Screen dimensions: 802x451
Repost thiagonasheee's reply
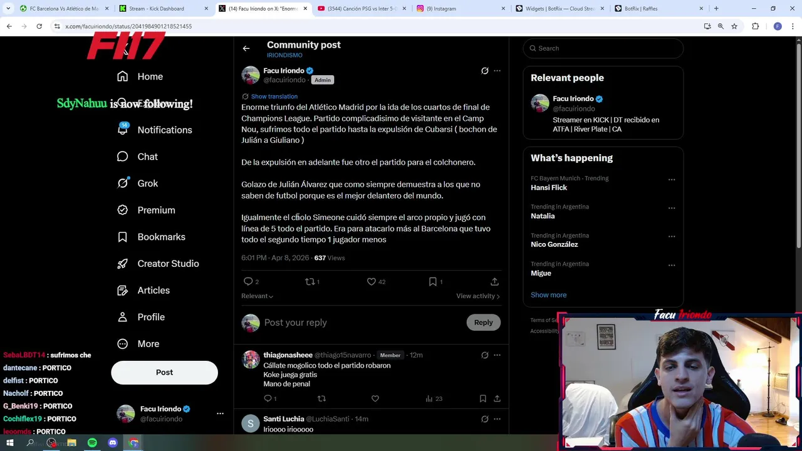(x=321, y=398)
